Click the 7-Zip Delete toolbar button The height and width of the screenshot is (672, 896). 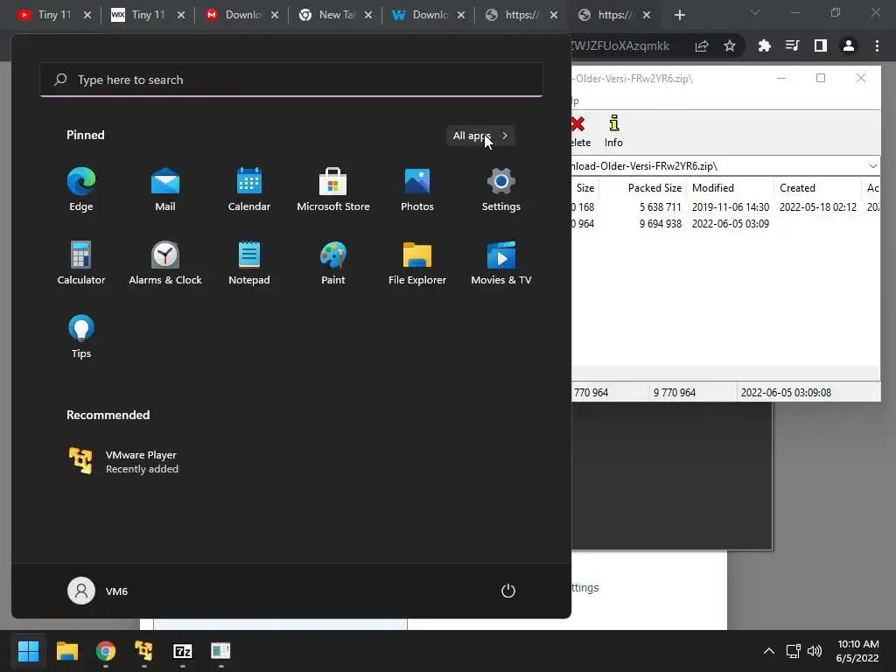coord(579,131)
